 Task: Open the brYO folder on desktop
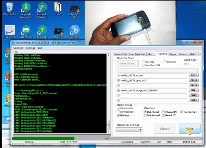(x=58, y=8)
